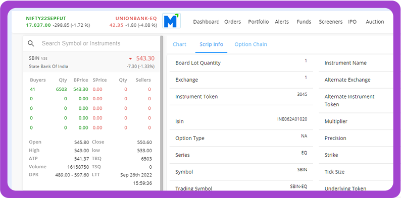Click the Precision label

335,138
